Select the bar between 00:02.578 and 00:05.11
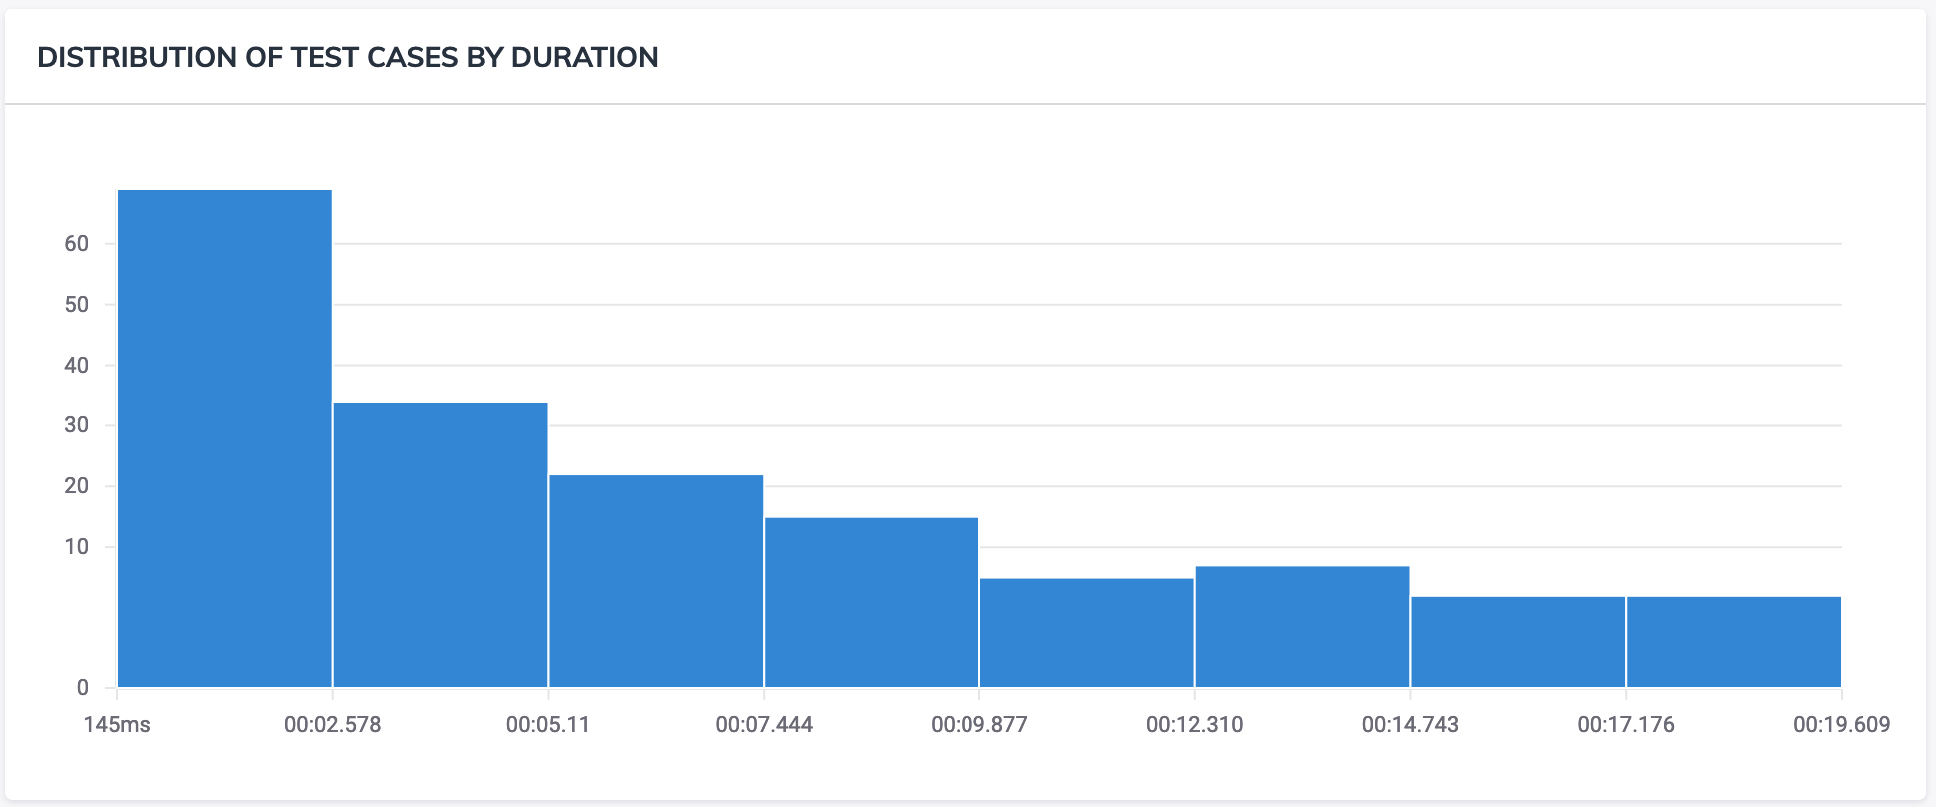The height and width of the screenshot is (807, 1936). (440, 544)
